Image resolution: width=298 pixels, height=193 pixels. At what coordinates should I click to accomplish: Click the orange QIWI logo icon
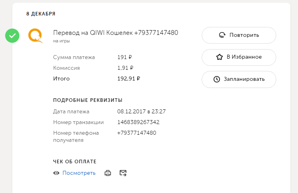[35, 36]
